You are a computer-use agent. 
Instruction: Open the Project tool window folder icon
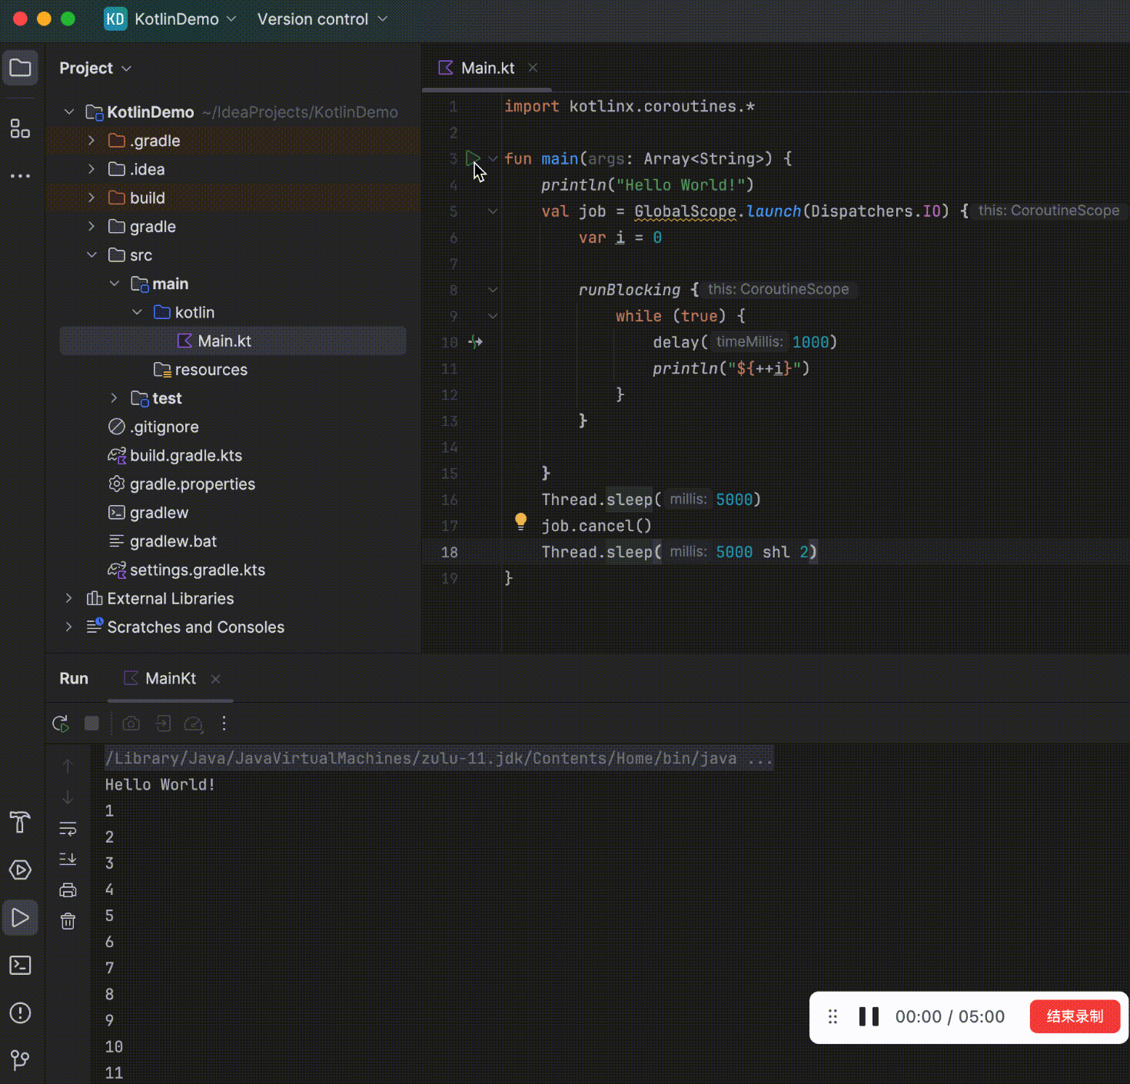20,68
